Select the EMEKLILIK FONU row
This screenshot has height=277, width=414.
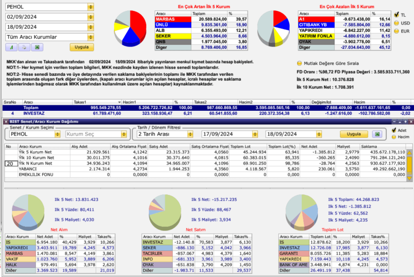[x=205, y=175]
